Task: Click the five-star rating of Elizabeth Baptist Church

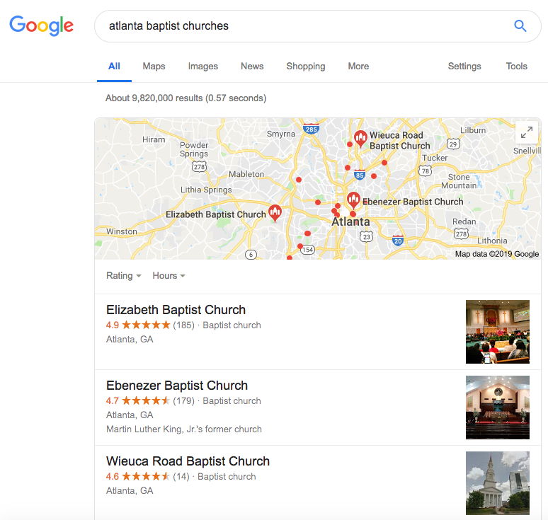Action: tap(146, 325)
